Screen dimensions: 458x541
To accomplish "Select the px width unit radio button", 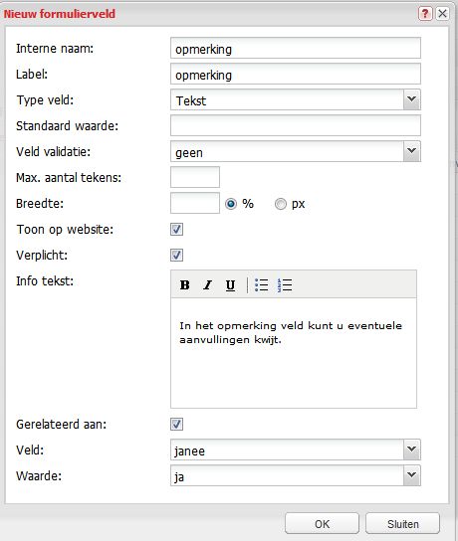I will 281,204.
